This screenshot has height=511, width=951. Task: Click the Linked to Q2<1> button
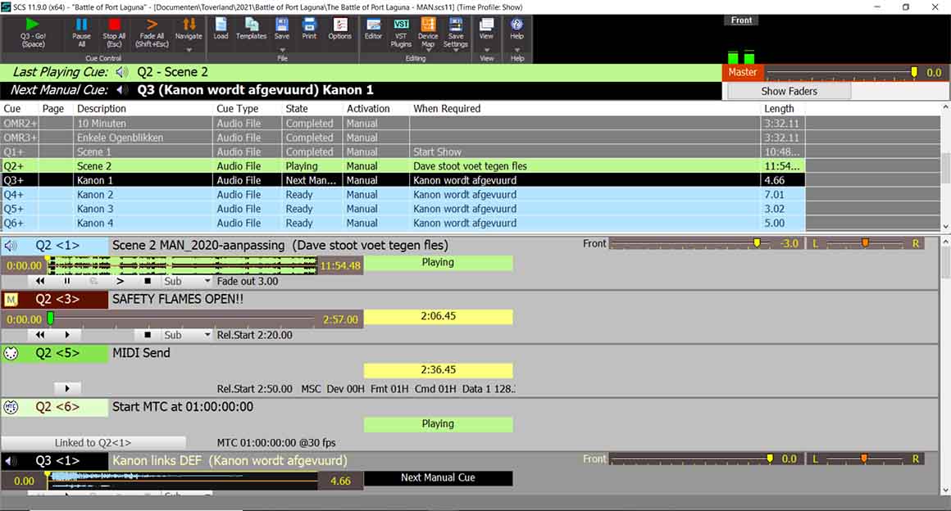click(93, 443)
